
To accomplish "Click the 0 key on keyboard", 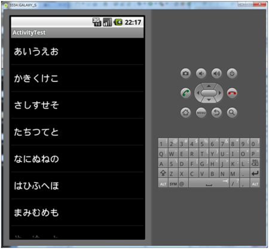I will point(255,143).
